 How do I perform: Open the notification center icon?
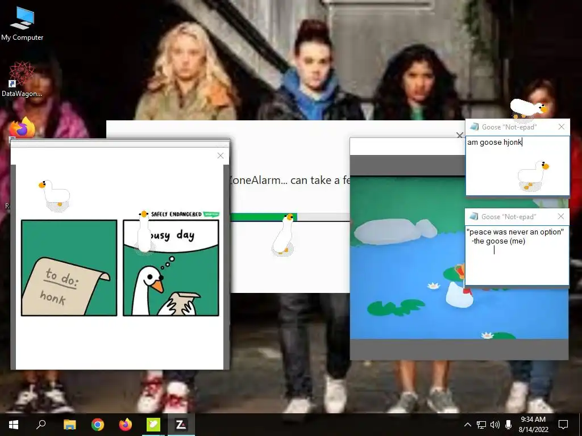coord(563,425)
